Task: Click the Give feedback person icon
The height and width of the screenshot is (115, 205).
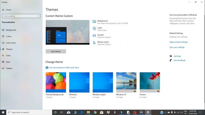Action: point(171,60)
